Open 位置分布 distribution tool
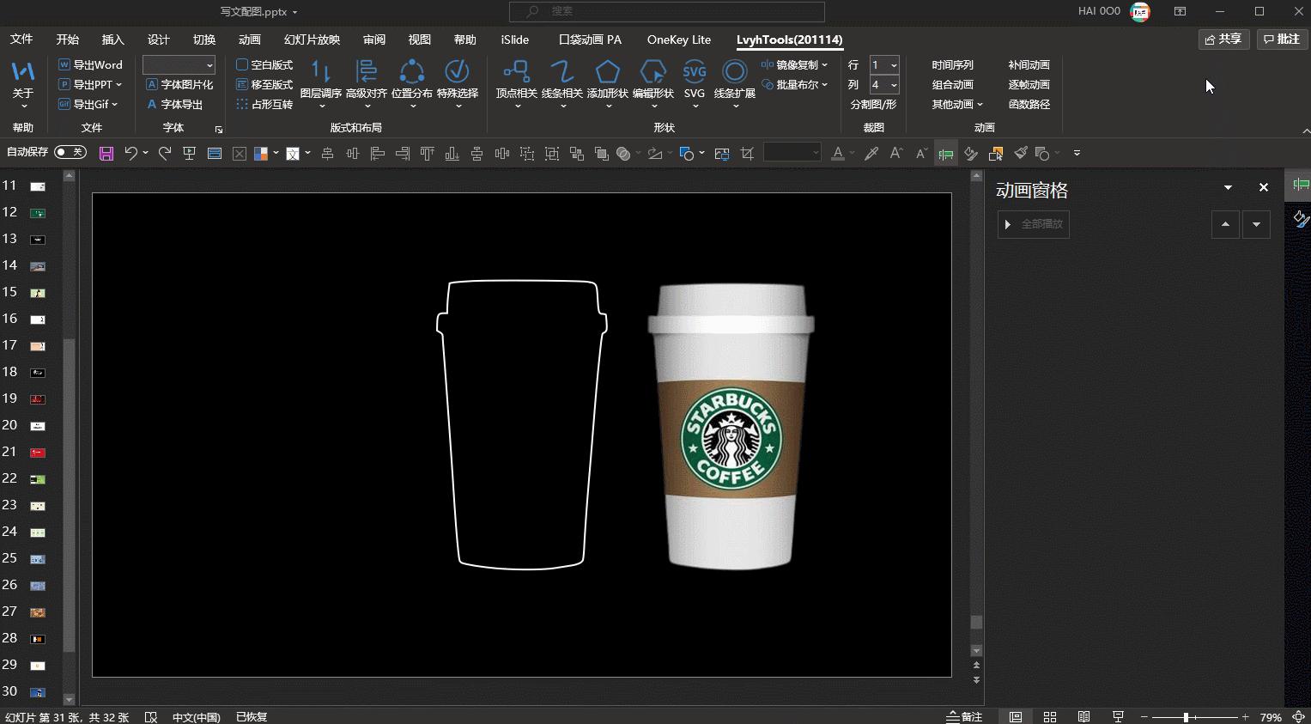1311x724 pixels. (411, 72)
